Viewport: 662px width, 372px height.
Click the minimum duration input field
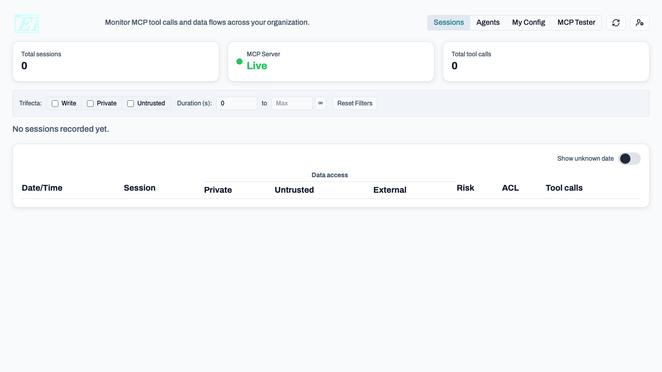point(236,103)
